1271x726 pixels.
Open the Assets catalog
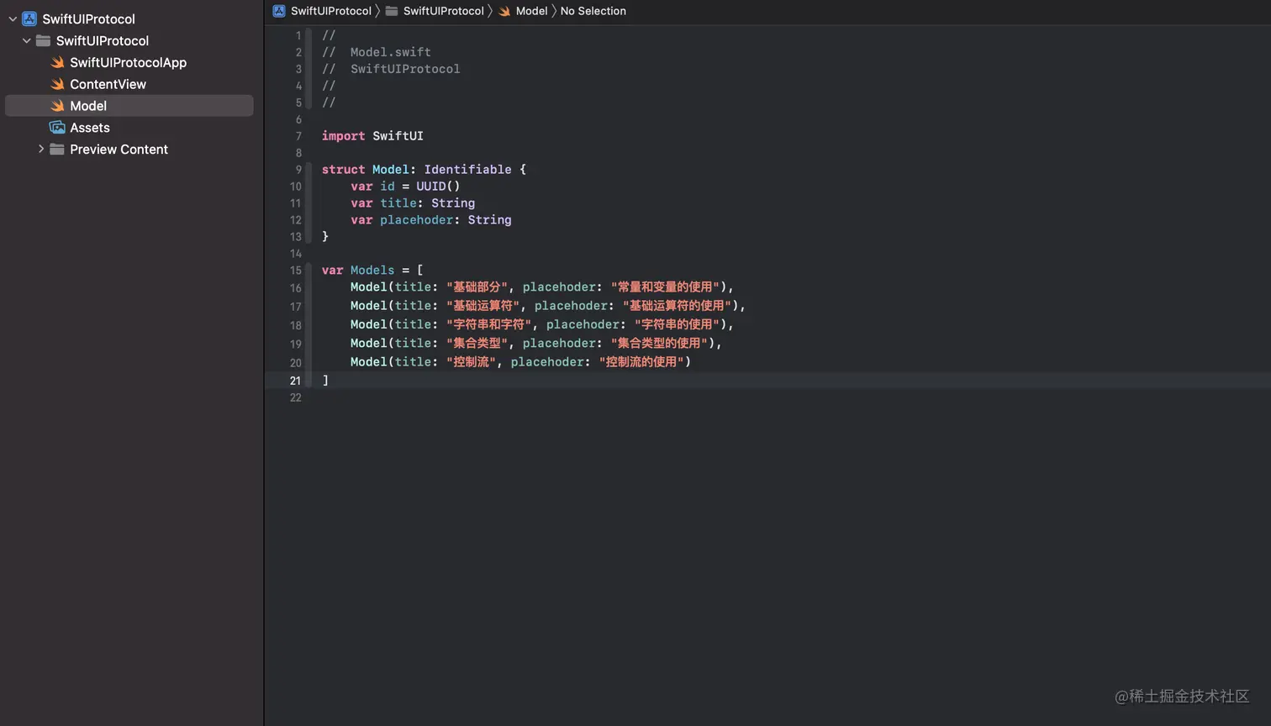point(90,128)
